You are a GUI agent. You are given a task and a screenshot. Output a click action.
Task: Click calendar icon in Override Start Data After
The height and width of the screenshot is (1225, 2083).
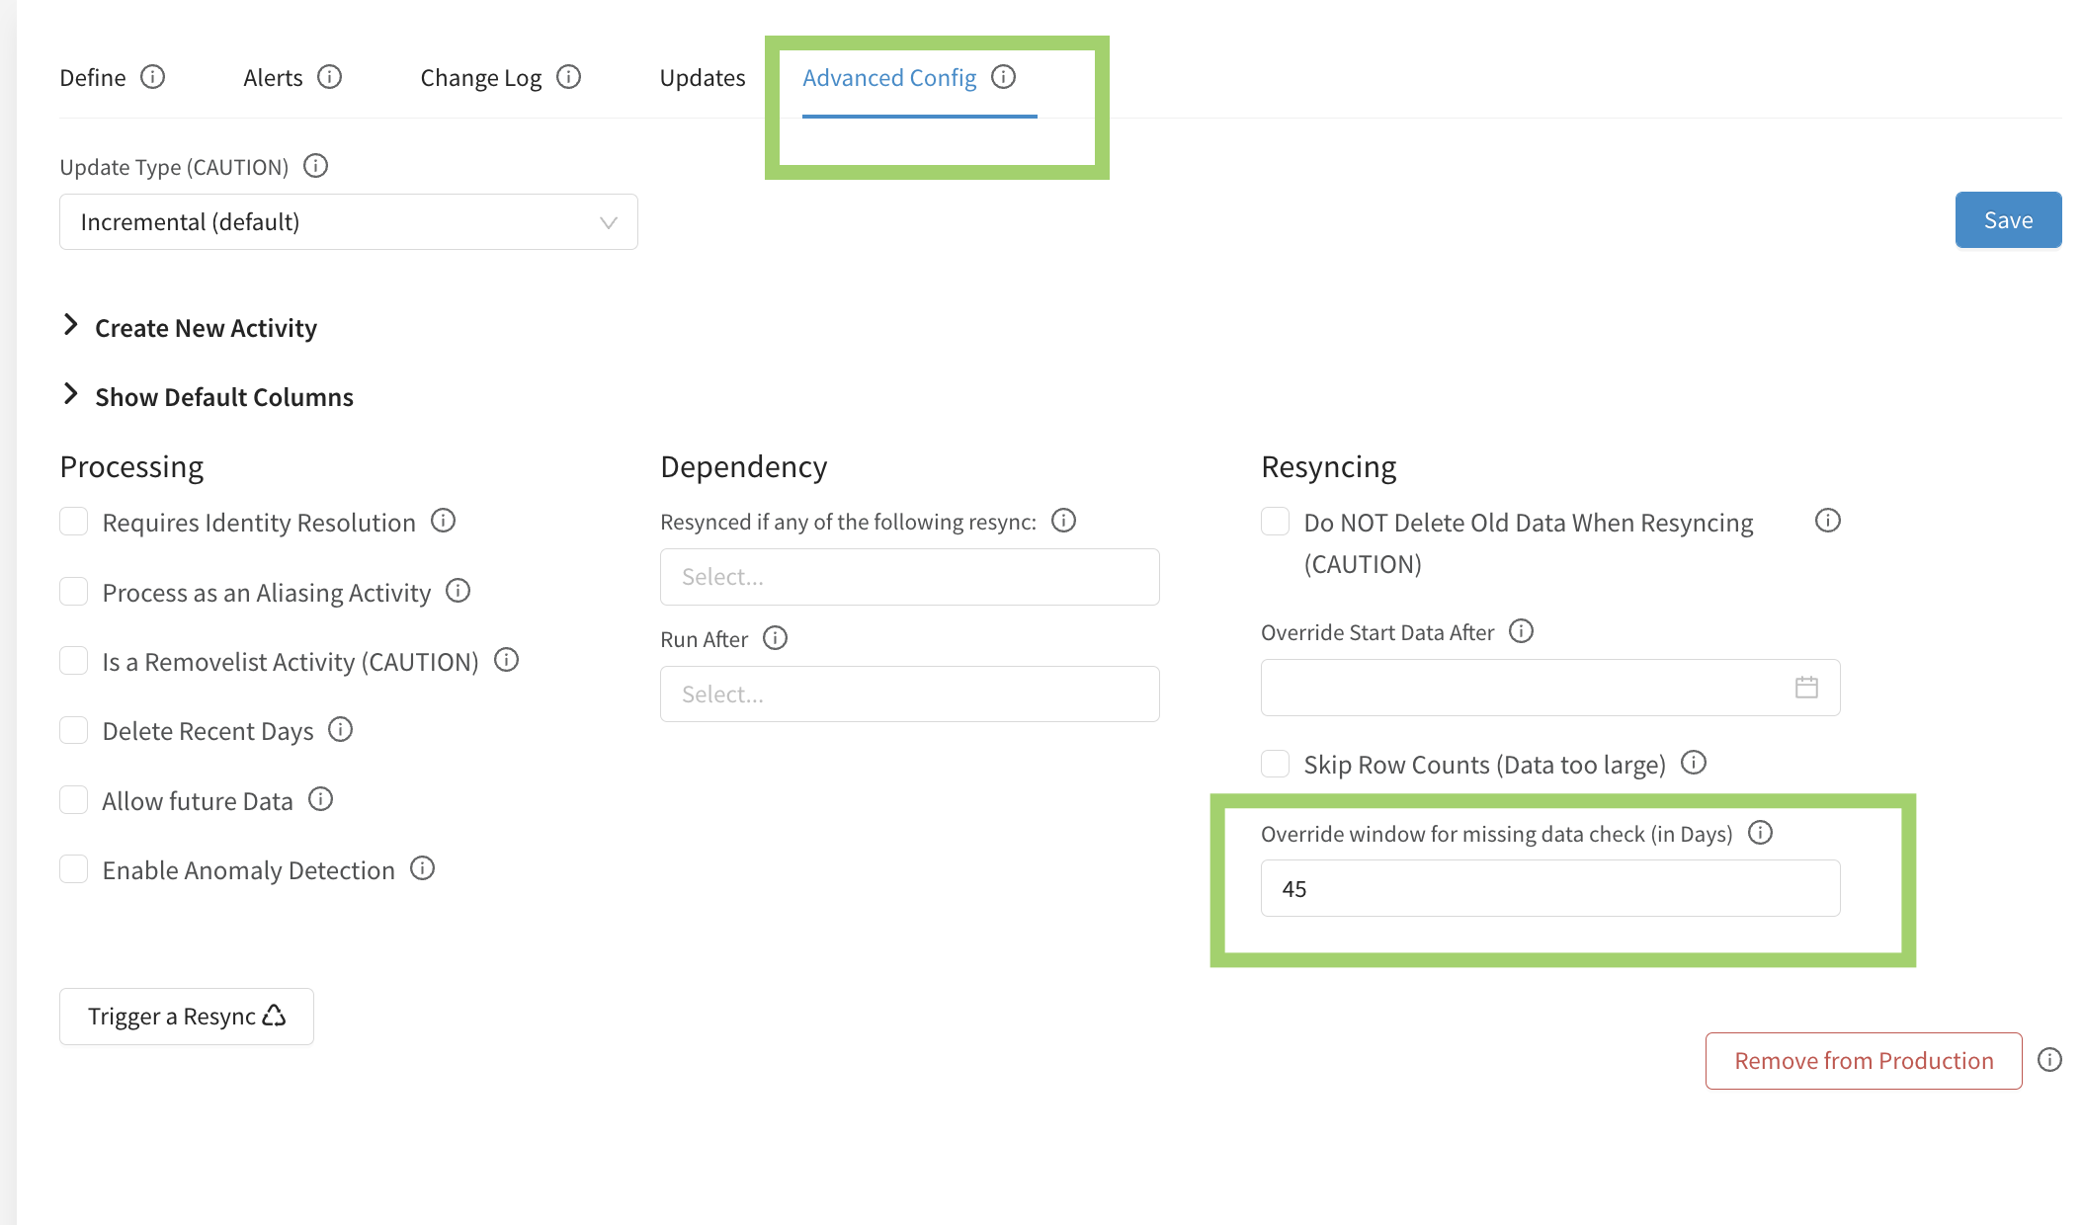click(x=1806, y=688)
